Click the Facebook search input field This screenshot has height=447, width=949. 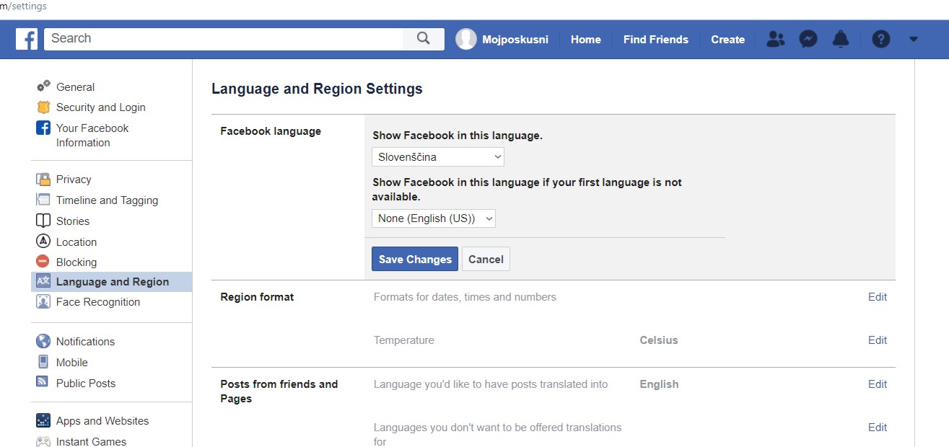tap(224, 39)
